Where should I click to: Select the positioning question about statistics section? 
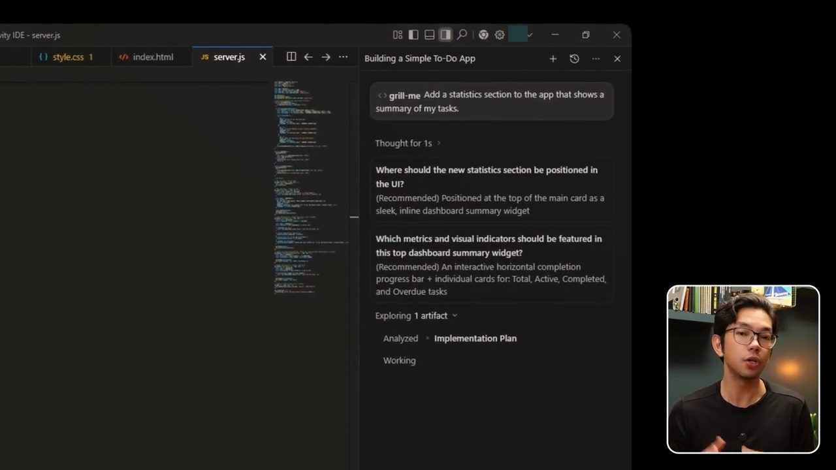tap(487, 177)
